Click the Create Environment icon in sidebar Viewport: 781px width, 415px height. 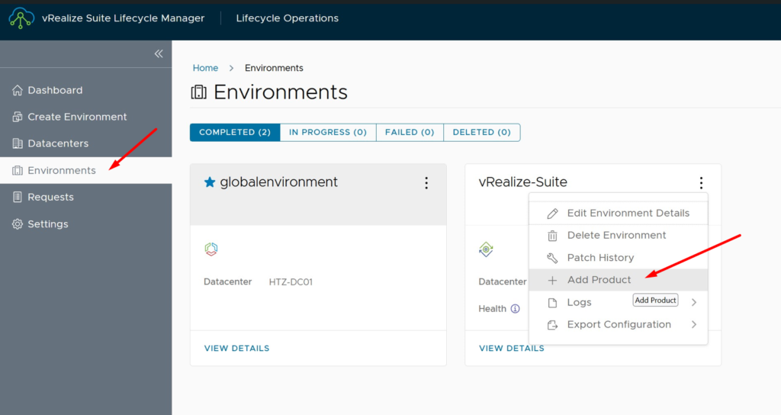click(x=18, y=117)
